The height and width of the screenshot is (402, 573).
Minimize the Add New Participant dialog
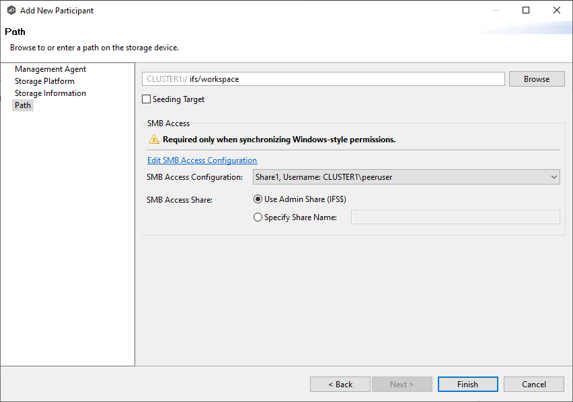pos(495,11)
